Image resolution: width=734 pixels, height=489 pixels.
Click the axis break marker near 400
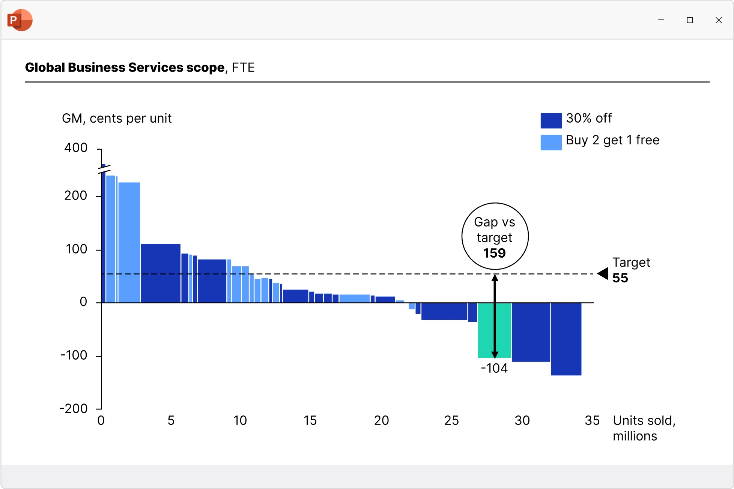coord(104,169)
